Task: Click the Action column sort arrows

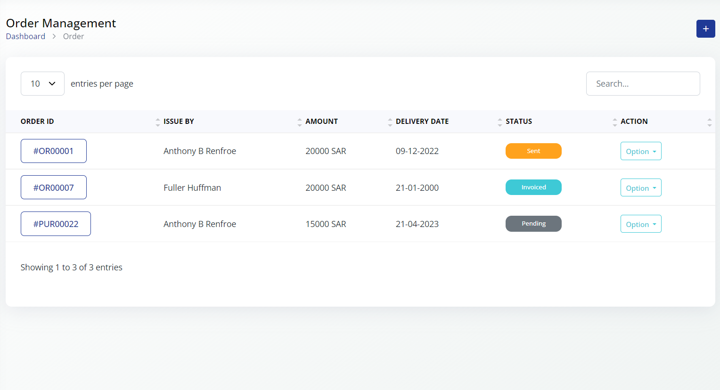Action: (709, 122)
